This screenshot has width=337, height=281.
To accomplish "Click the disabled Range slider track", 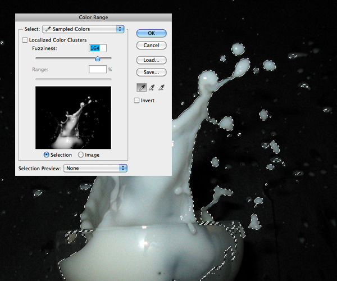I will pyautogui.click(x=73, y=79).
